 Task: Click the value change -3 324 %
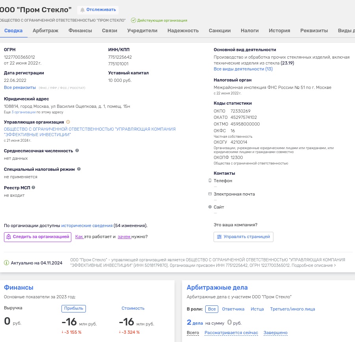[129, 332]
